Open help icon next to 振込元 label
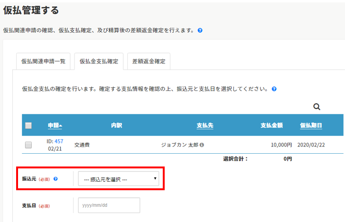Screen dimensions: 345x222 pos(56,179)
